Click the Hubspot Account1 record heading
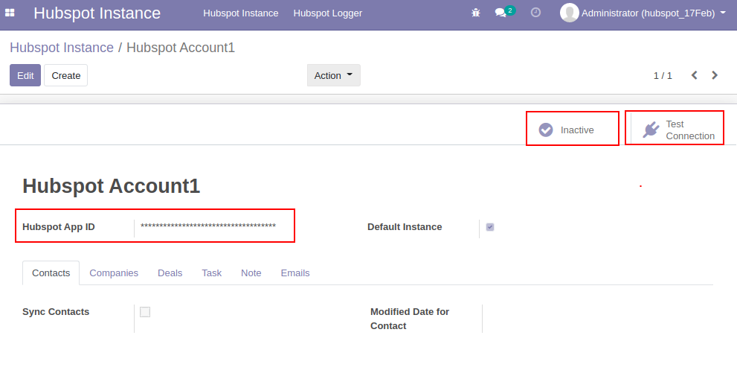Image resolution: width=737 pixels, height=379 pixels. 112,186
